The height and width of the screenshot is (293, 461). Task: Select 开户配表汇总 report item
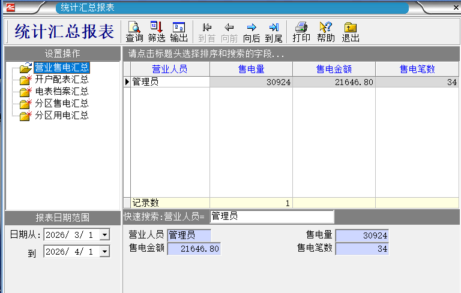pos(62,80)
